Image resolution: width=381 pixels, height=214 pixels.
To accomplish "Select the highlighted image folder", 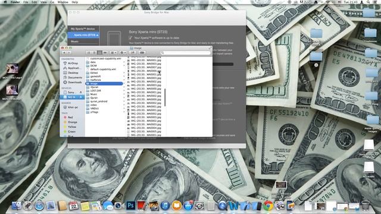I will (105, 83).
